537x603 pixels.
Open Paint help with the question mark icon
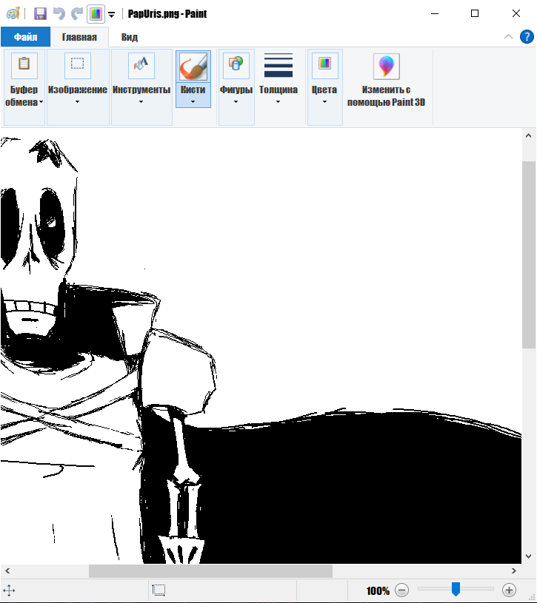pyautogui.click(x=527, y=37)
